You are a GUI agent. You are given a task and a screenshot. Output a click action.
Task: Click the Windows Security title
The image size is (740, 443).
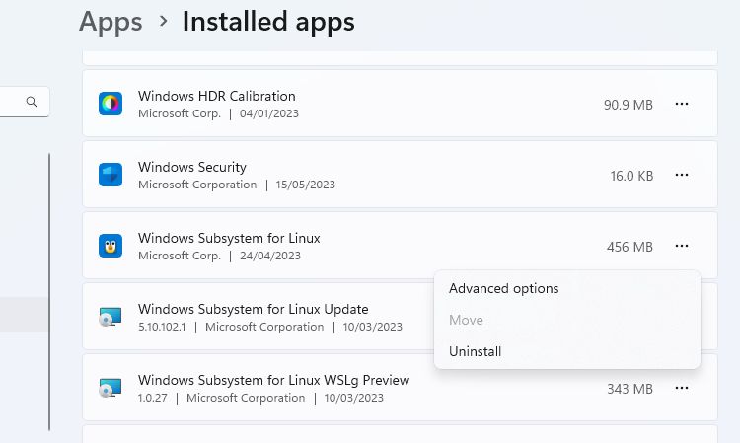tap(192, 167)
